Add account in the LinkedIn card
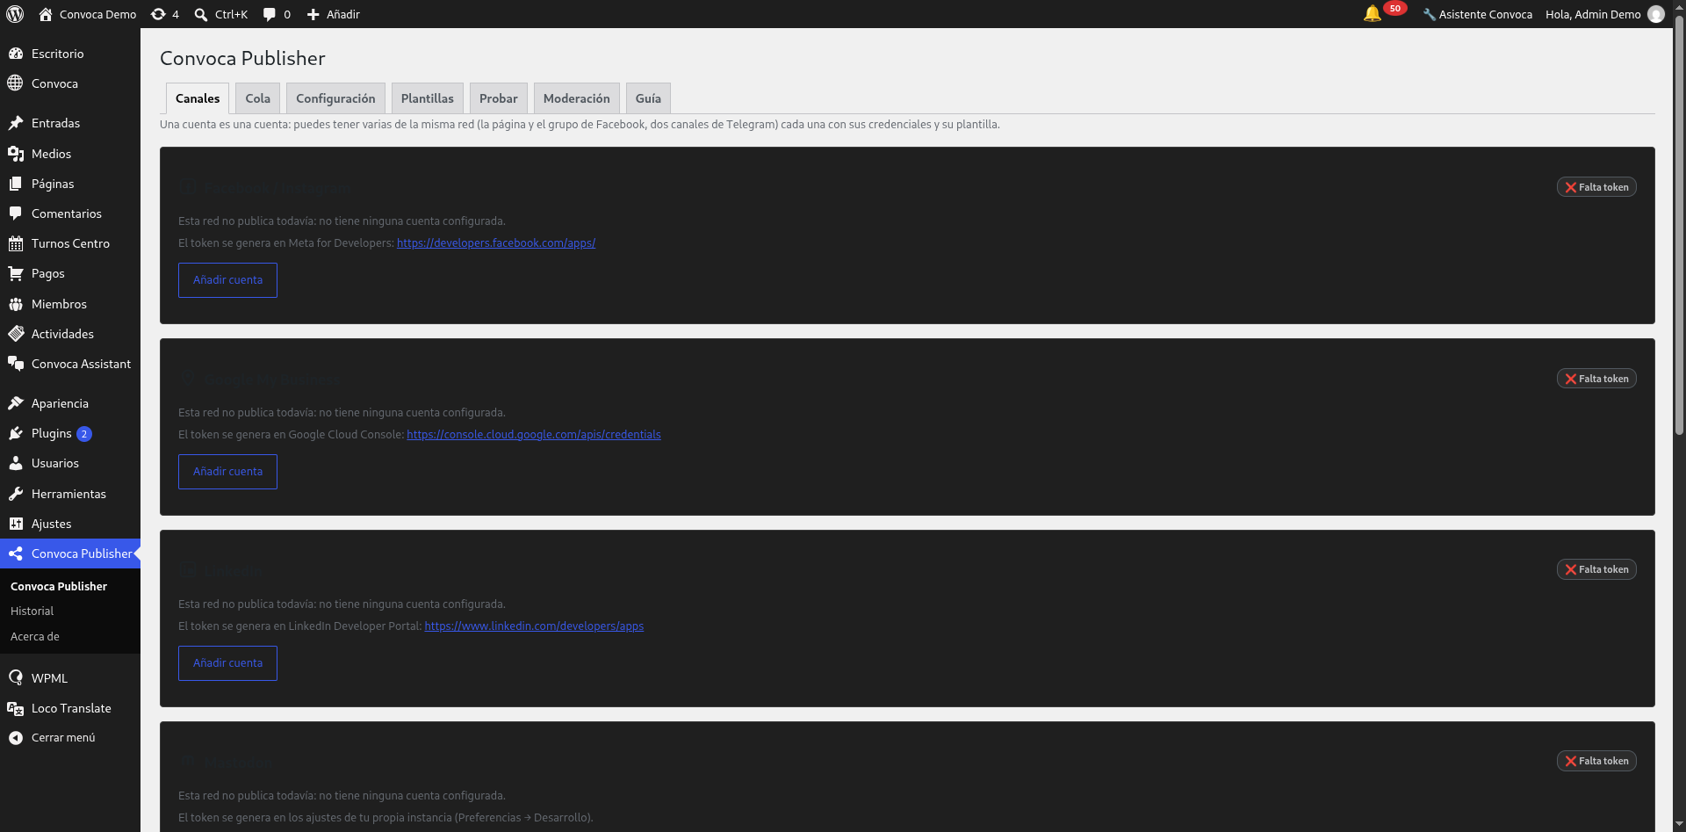The height and width of the screenshot is (832, 1686). (227, 663)
